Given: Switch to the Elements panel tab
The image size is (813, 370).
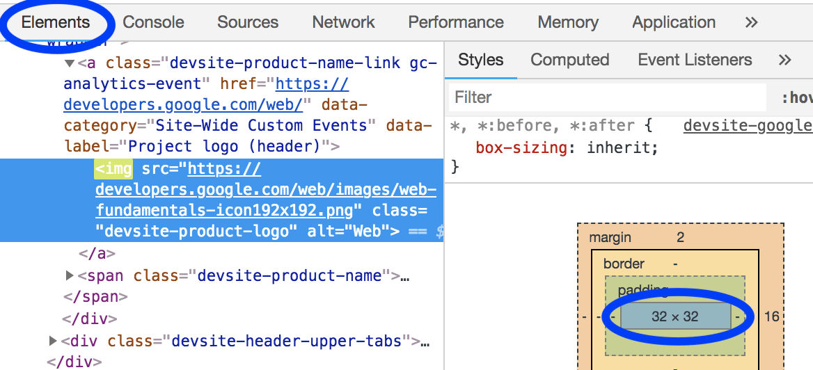Looking at the screenshot, I should click(56, 22).
